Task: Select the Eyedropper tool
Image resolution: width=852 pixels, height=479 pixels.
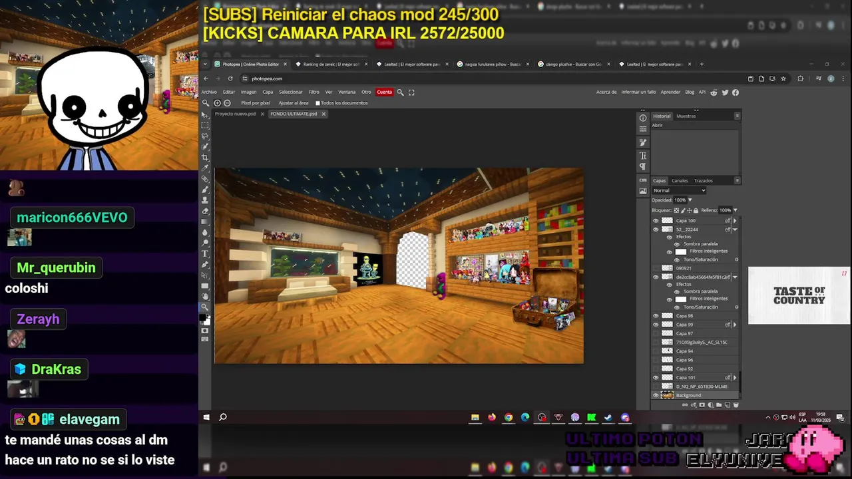Action: pos(205,168)
